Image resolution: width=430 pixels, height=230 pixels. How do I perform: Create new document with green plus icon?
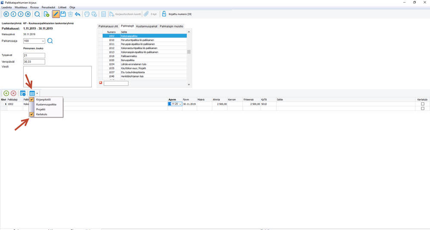47,14
